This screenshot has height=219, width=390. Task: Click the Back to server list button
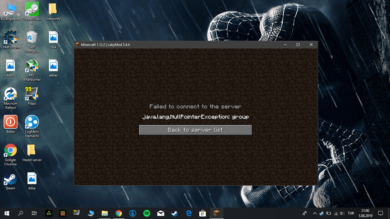pos(196,130)
